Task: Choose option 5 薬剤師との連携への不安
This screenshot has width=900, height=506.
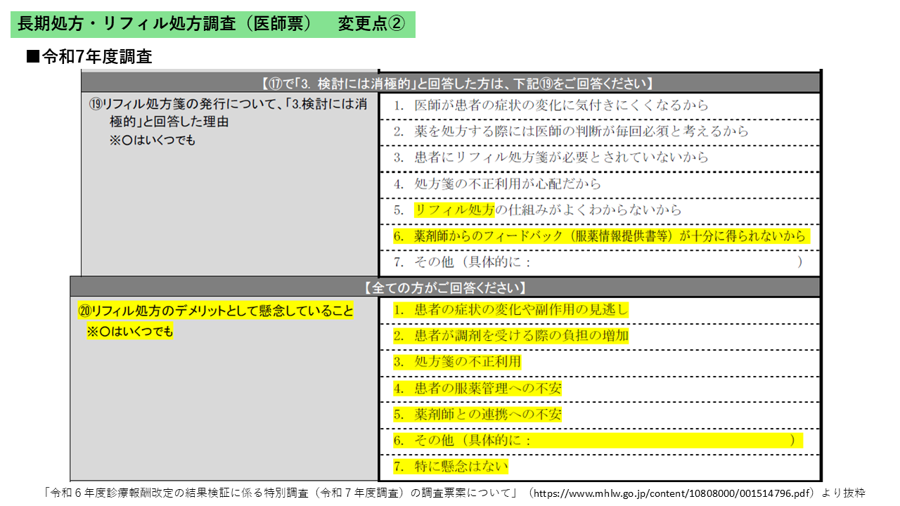Action: pos(477,415)
